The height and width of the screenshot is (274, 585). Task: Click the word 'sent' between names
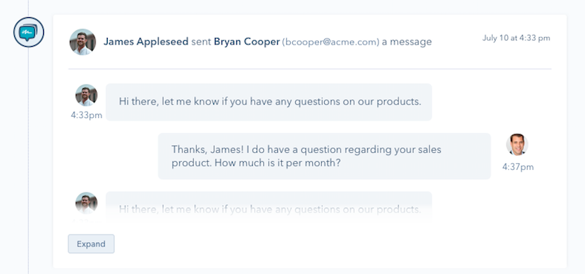click(x=201, y=42)
